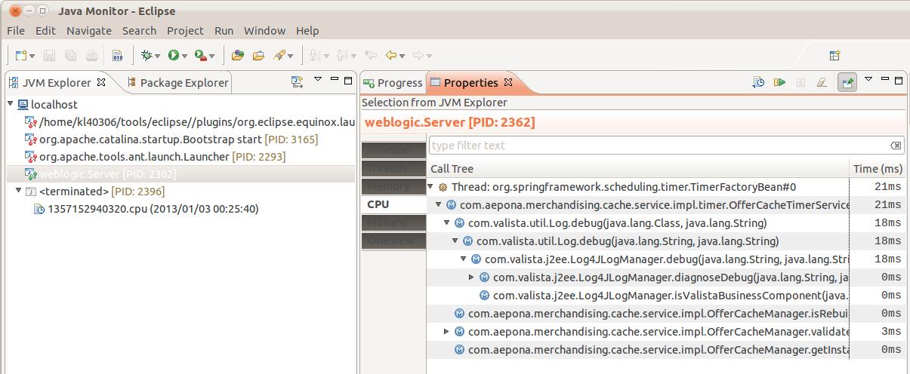Click the Save All toolbar icon

coord(70,55)
